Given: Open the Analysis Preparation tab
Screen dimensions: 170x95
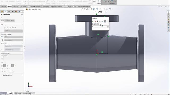Looking at the screenshot, I should pos(84,6).
